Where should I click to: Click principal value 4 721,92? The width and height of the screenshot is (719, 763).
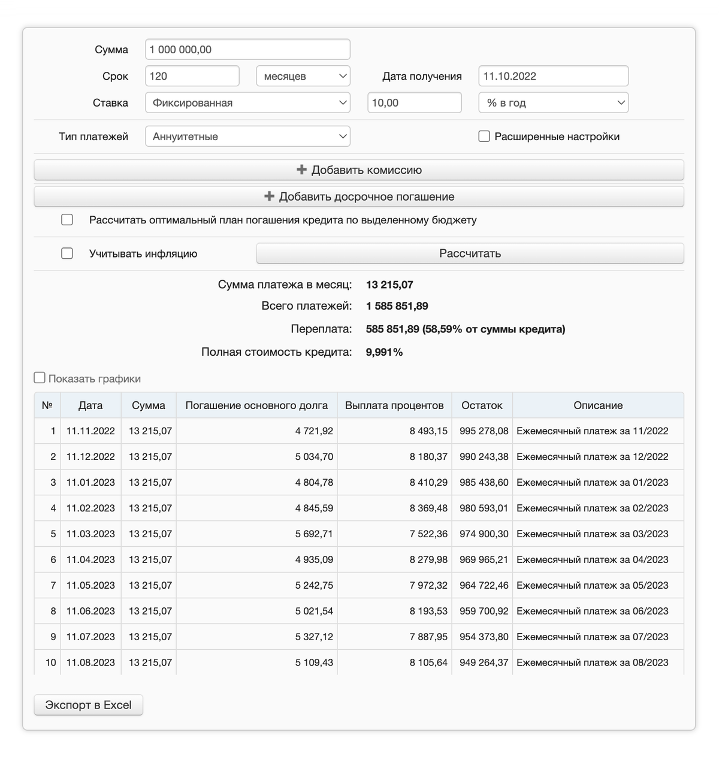coord(314,431)
